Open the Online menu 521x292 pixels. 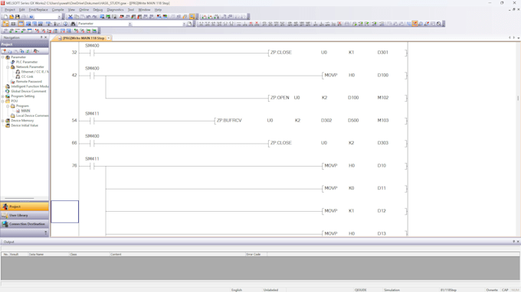[84, 10]
